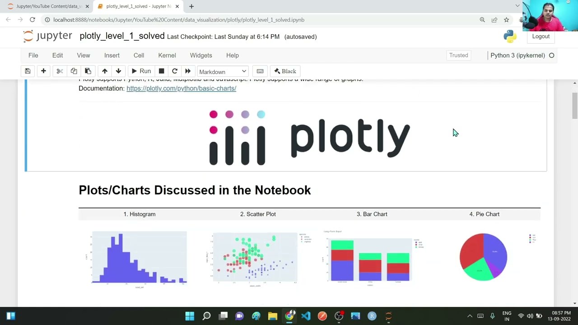Cut selected cells with scissors icon

[60, 71]
